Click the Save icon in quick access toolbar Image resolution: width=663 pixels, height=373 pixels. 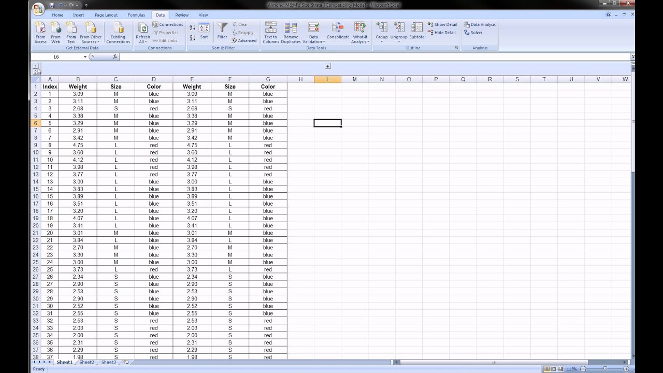click(x=52, y=5)
